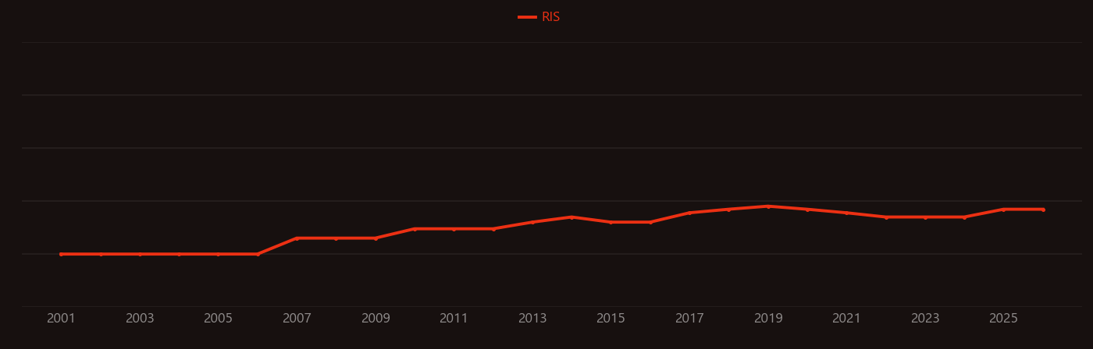Click the 2001 x-axis label
Image resolution: width=1093 pixels, height=349 pixels.
(62, 319)
